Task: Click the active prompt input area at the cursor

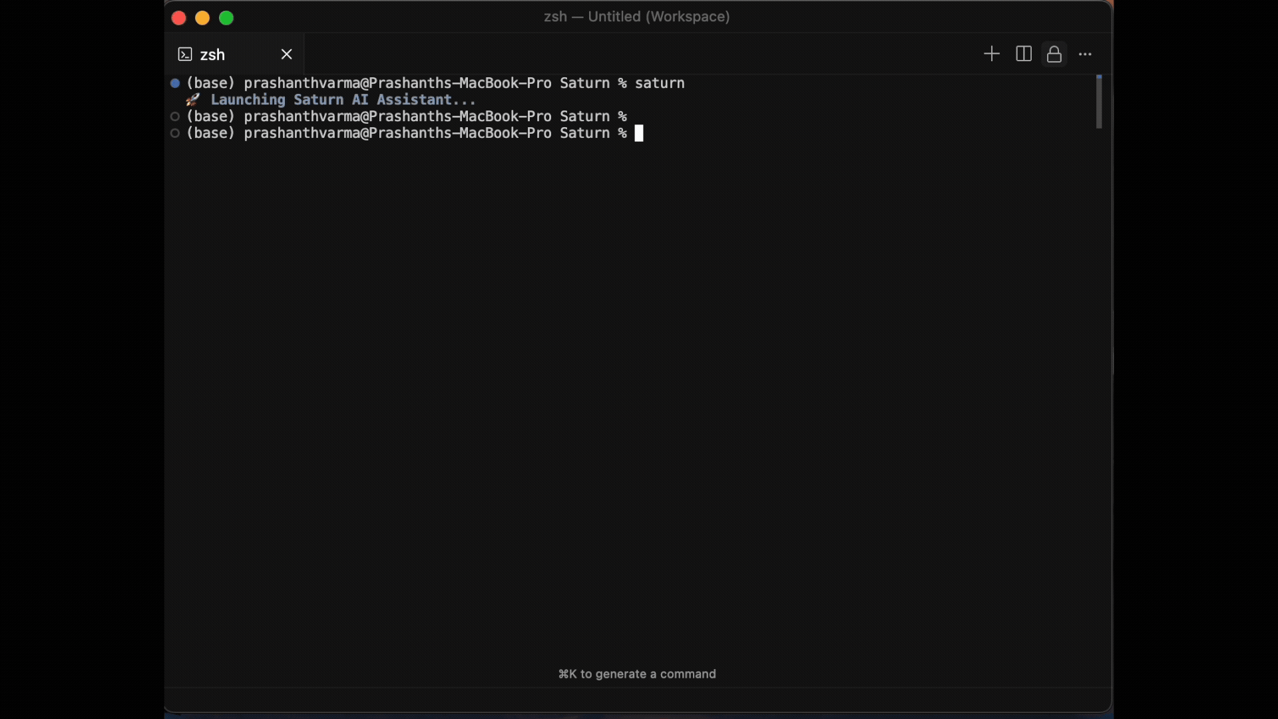Action: [640, 133]
